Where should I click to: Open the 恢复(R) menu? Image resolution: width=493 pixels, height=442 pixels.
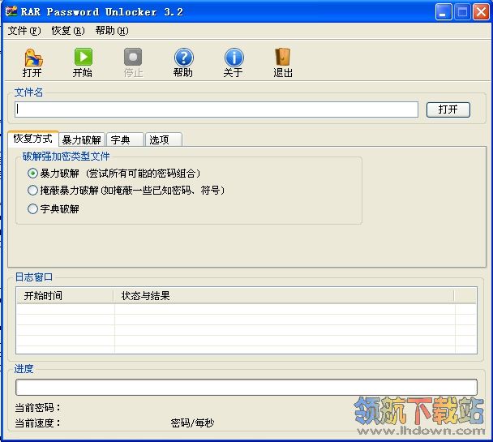68,31
